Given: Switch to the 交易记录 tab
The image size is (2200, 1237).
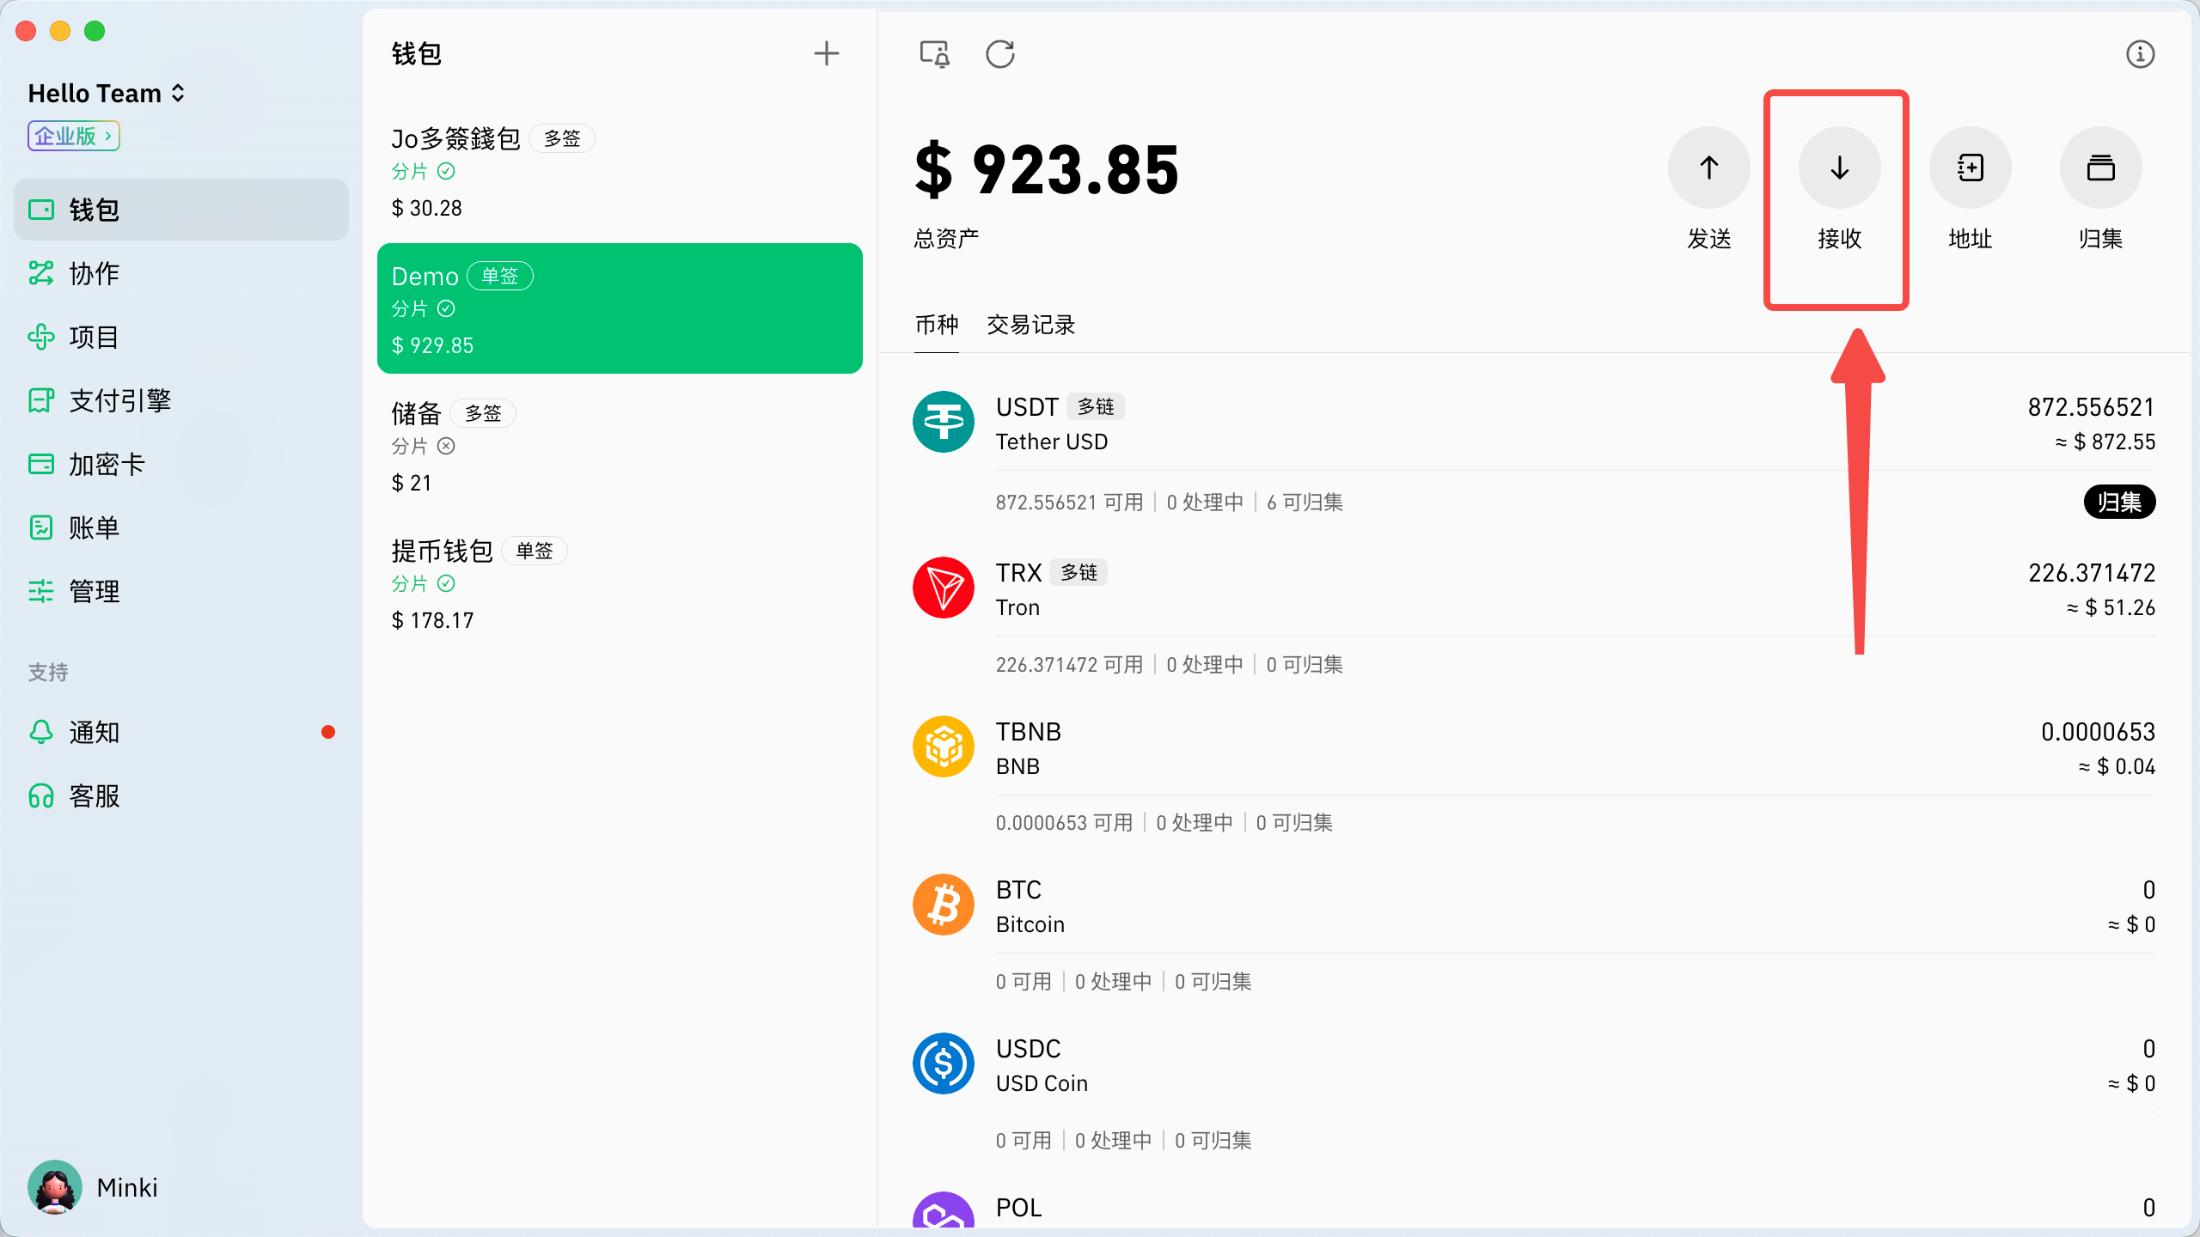Looking at the screenshot, I should click(x=1030, y=325).
